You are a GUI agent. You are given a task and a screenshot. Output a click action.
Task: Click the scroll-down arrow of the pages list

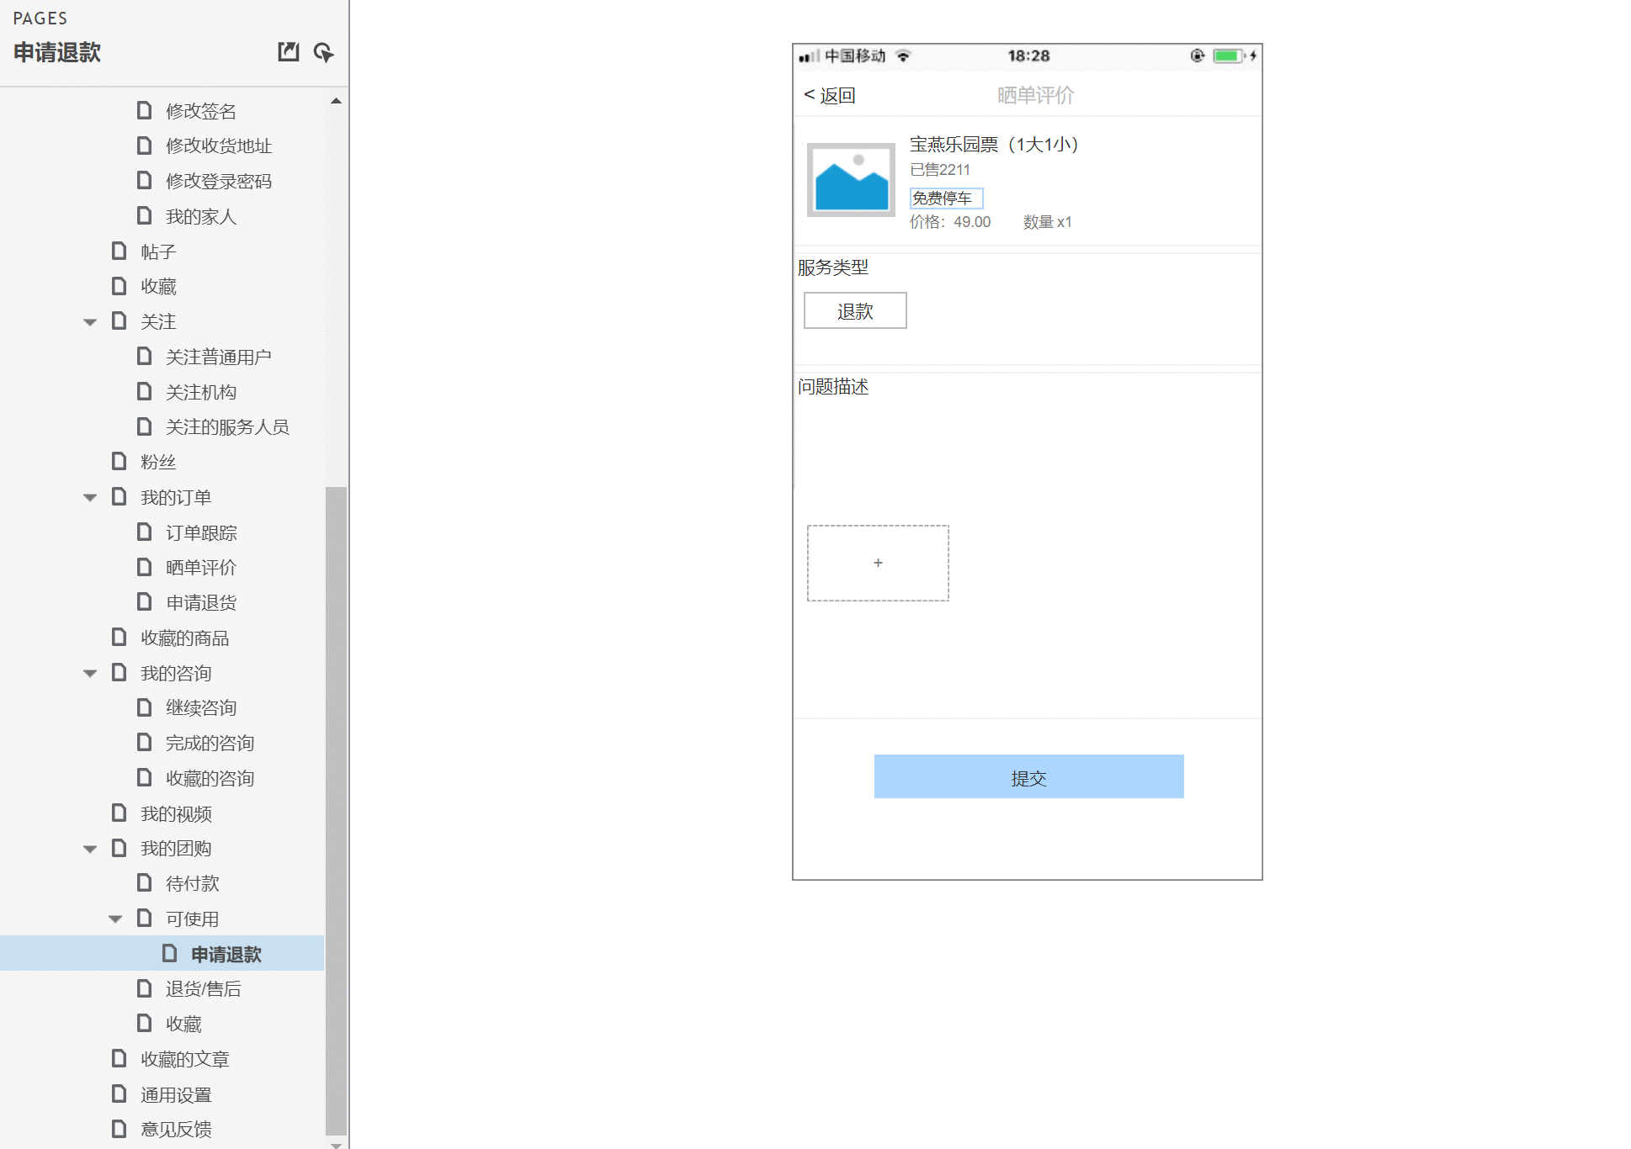coord(336,1144)
